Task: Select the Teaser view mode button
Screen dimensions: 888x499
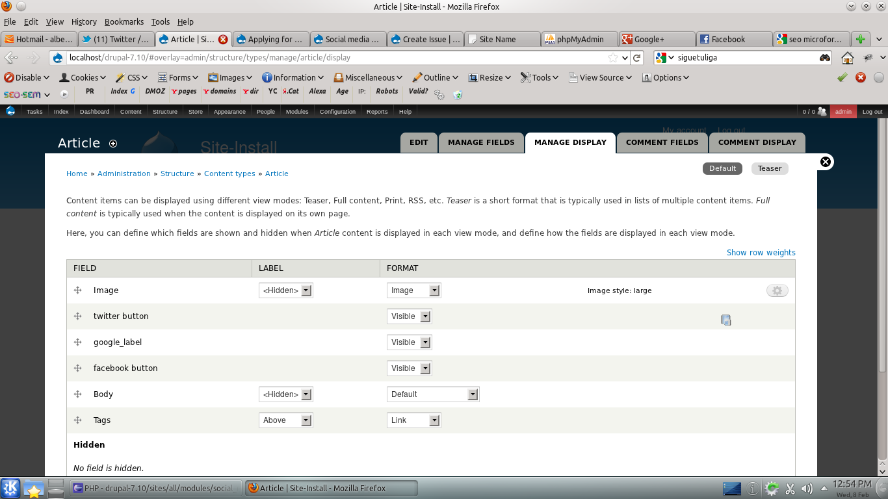Action: click(x=770, y=168)
